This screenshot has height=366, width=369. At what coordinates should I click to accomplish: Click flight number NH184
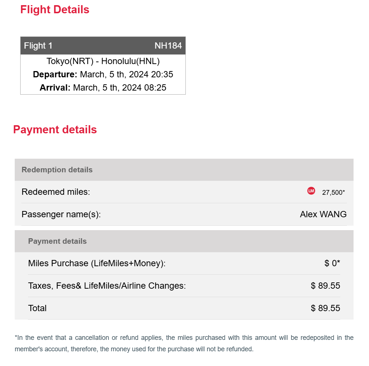click(168, 45)
